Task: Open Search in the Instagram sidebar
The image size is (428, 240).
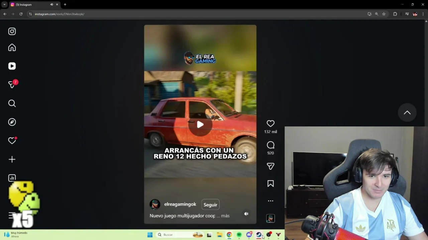Action: [12, 103]
